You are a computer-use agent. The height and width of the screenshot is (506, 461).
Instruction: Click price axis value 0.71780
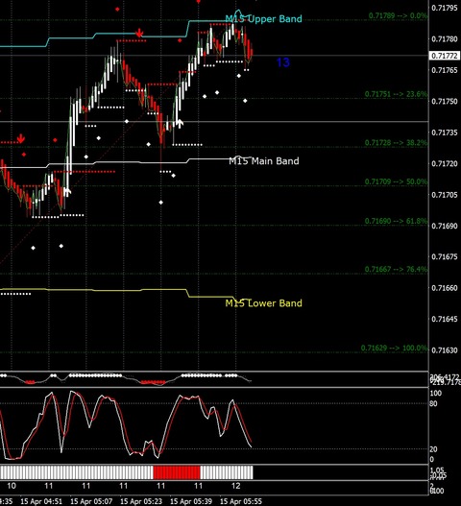[445, 39]
